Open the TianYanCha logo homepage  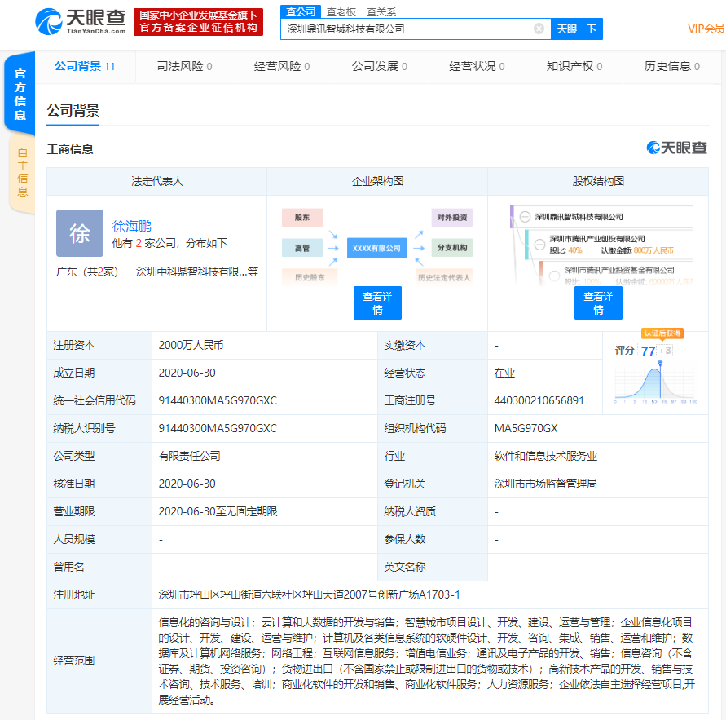(81, 22)
